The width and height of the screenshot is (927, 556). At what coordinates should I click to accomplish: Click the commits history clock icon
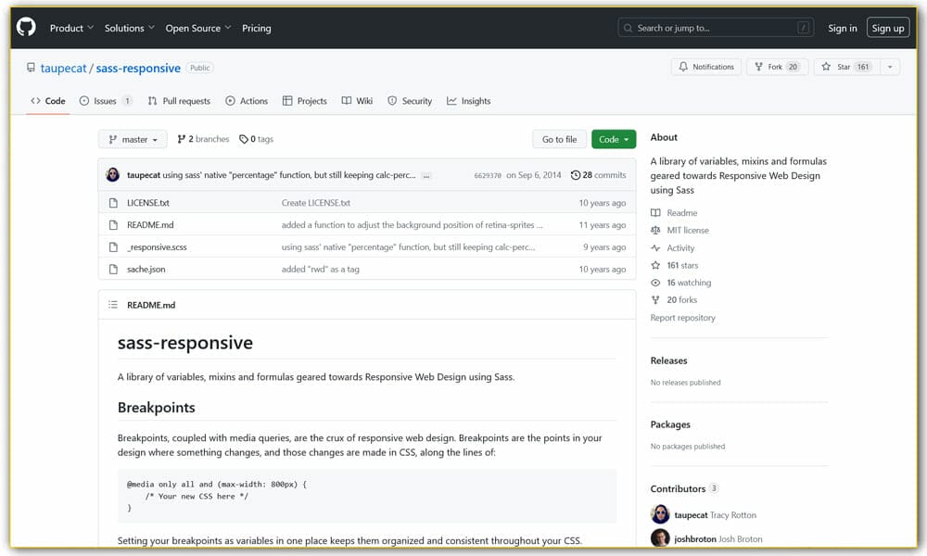tap(575, 174)
